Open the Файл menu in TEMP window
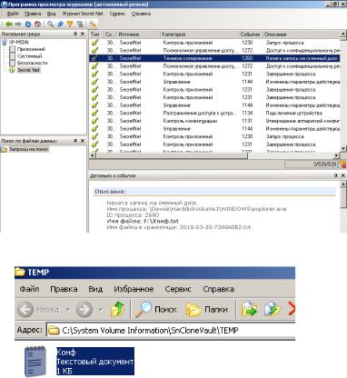Viewport: 347px width, 378px height. point(29,289)
